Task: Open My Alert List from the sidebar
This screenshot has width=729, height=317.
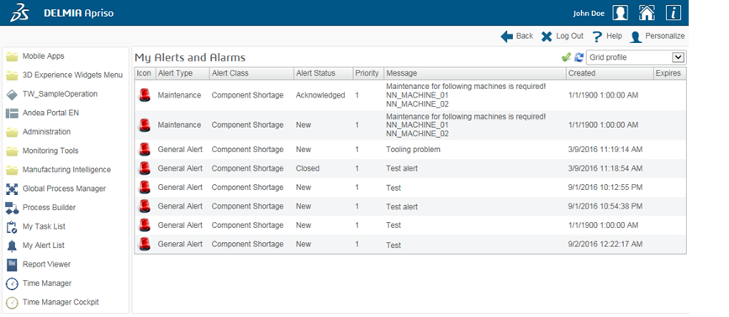Action: pyautogui.click(x=43, y=246)
